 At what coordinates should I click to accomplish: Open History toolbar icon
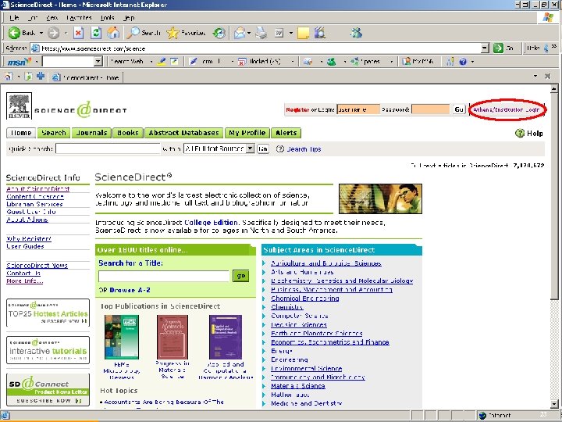pos(219,33)
